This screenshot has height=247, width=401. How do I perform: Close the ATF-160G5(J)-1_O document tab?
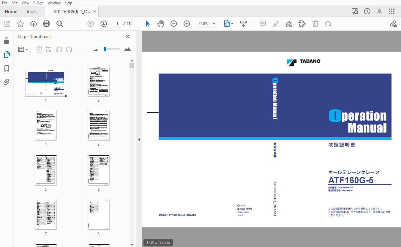point(94,12)
